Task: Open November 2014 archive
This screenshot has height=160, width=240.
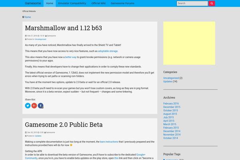Action: 172,134
